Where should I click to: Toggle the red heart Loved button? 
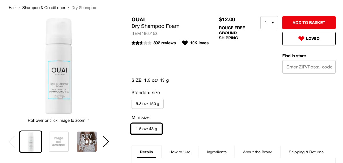309,39
